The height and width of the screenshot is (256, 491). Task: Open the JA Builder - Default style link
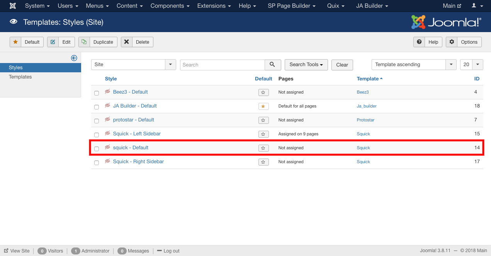coord(135,106)
